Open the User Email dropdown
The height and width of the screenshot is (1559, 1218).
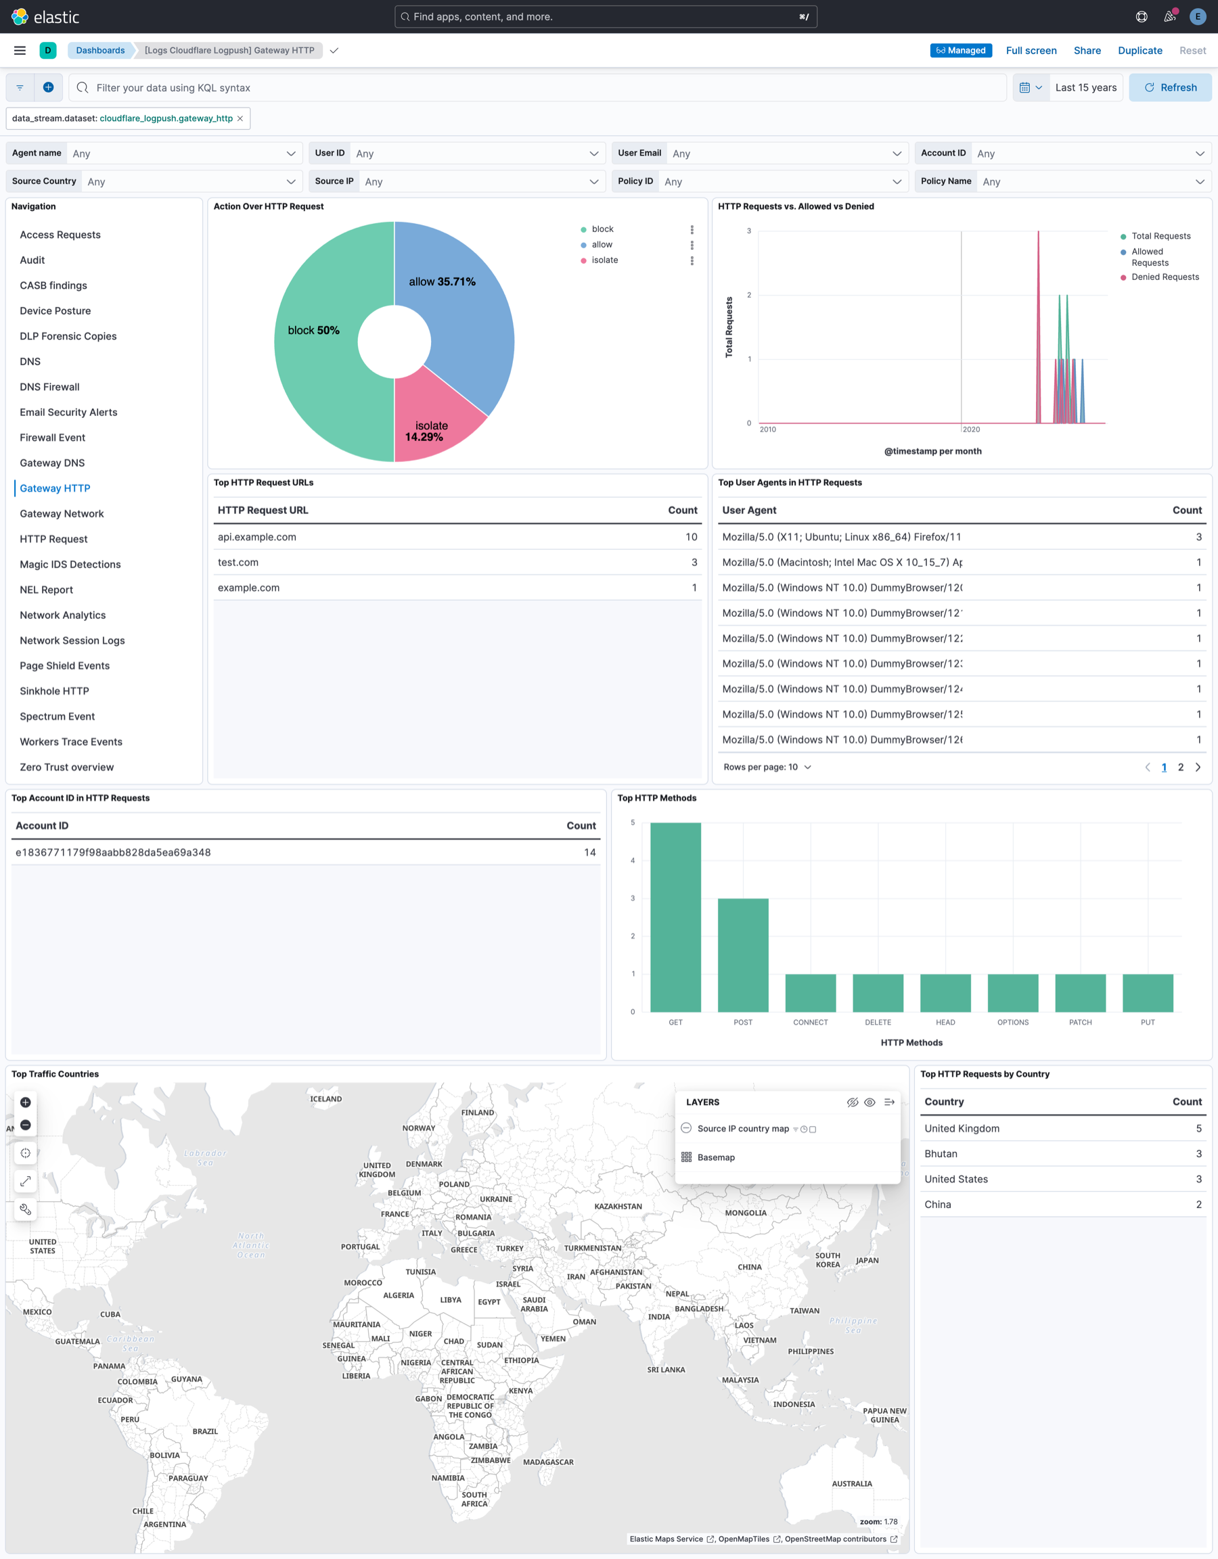pyautogui.click(x=788, y=154)
